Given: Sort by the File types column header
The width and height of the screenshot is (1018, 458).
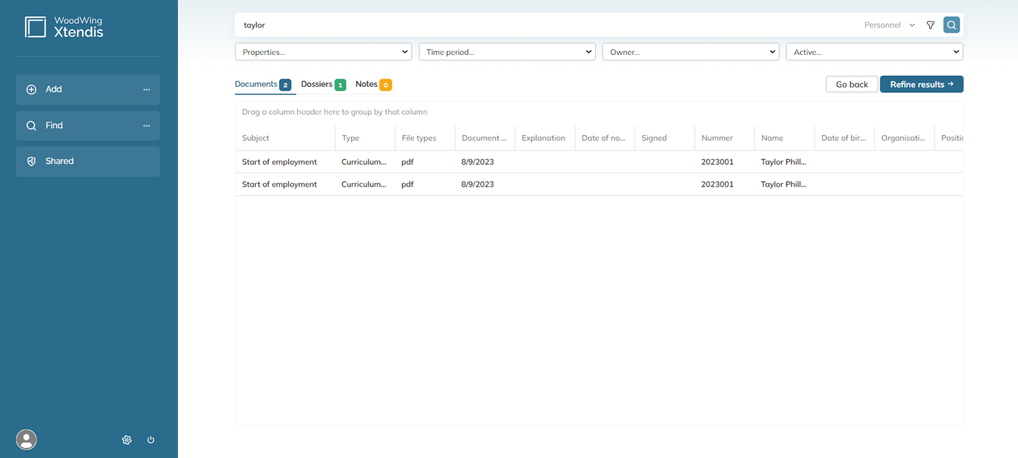Looking at the screenshot, I should point(425,138).
